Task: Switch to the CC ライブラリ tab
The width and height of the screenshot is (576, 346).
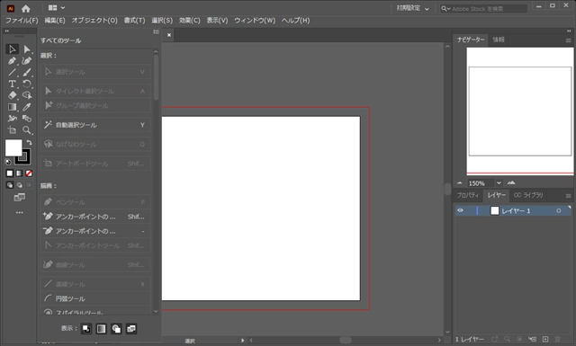Action: pyautogui.click(x=528, y=195)
